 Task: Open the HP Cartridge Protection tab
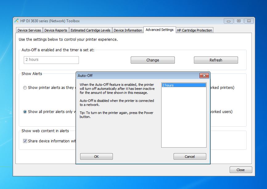click(195, 30)
